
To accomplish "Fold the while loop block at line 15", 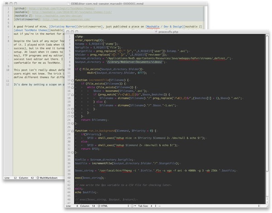I will (72, 88).
